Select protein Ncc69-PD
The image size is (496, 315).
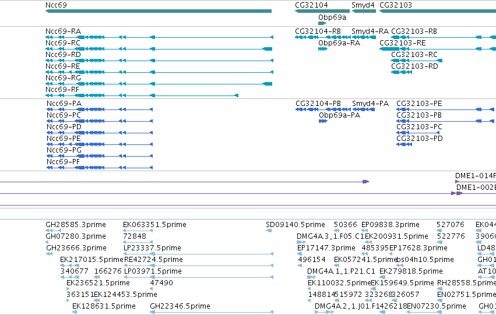100,133
